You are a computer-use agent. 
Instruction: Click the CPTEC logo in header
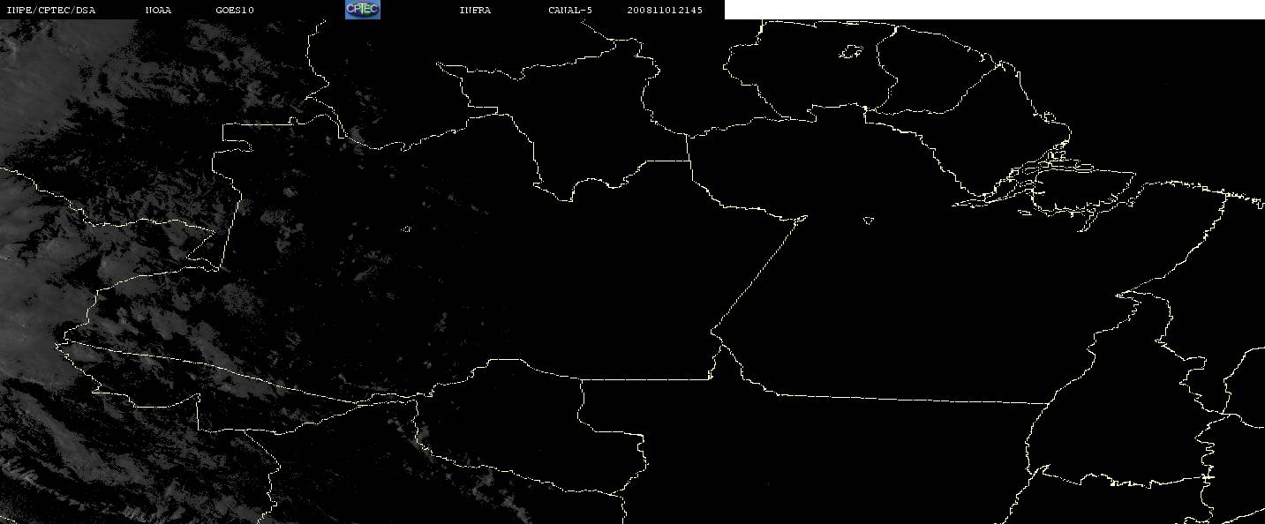click(x=362, y=10)
